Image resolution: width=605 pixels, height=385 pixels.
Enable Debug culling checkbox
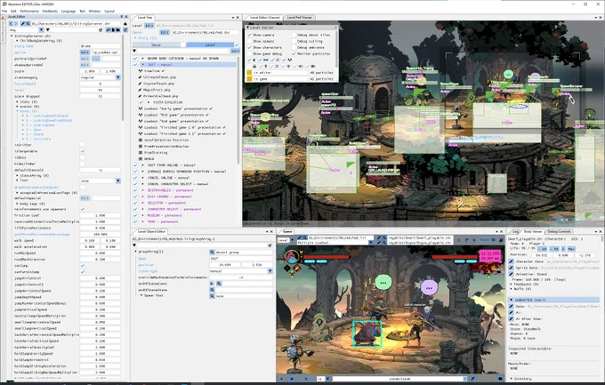pyautogui.click(x=294, y=41)
